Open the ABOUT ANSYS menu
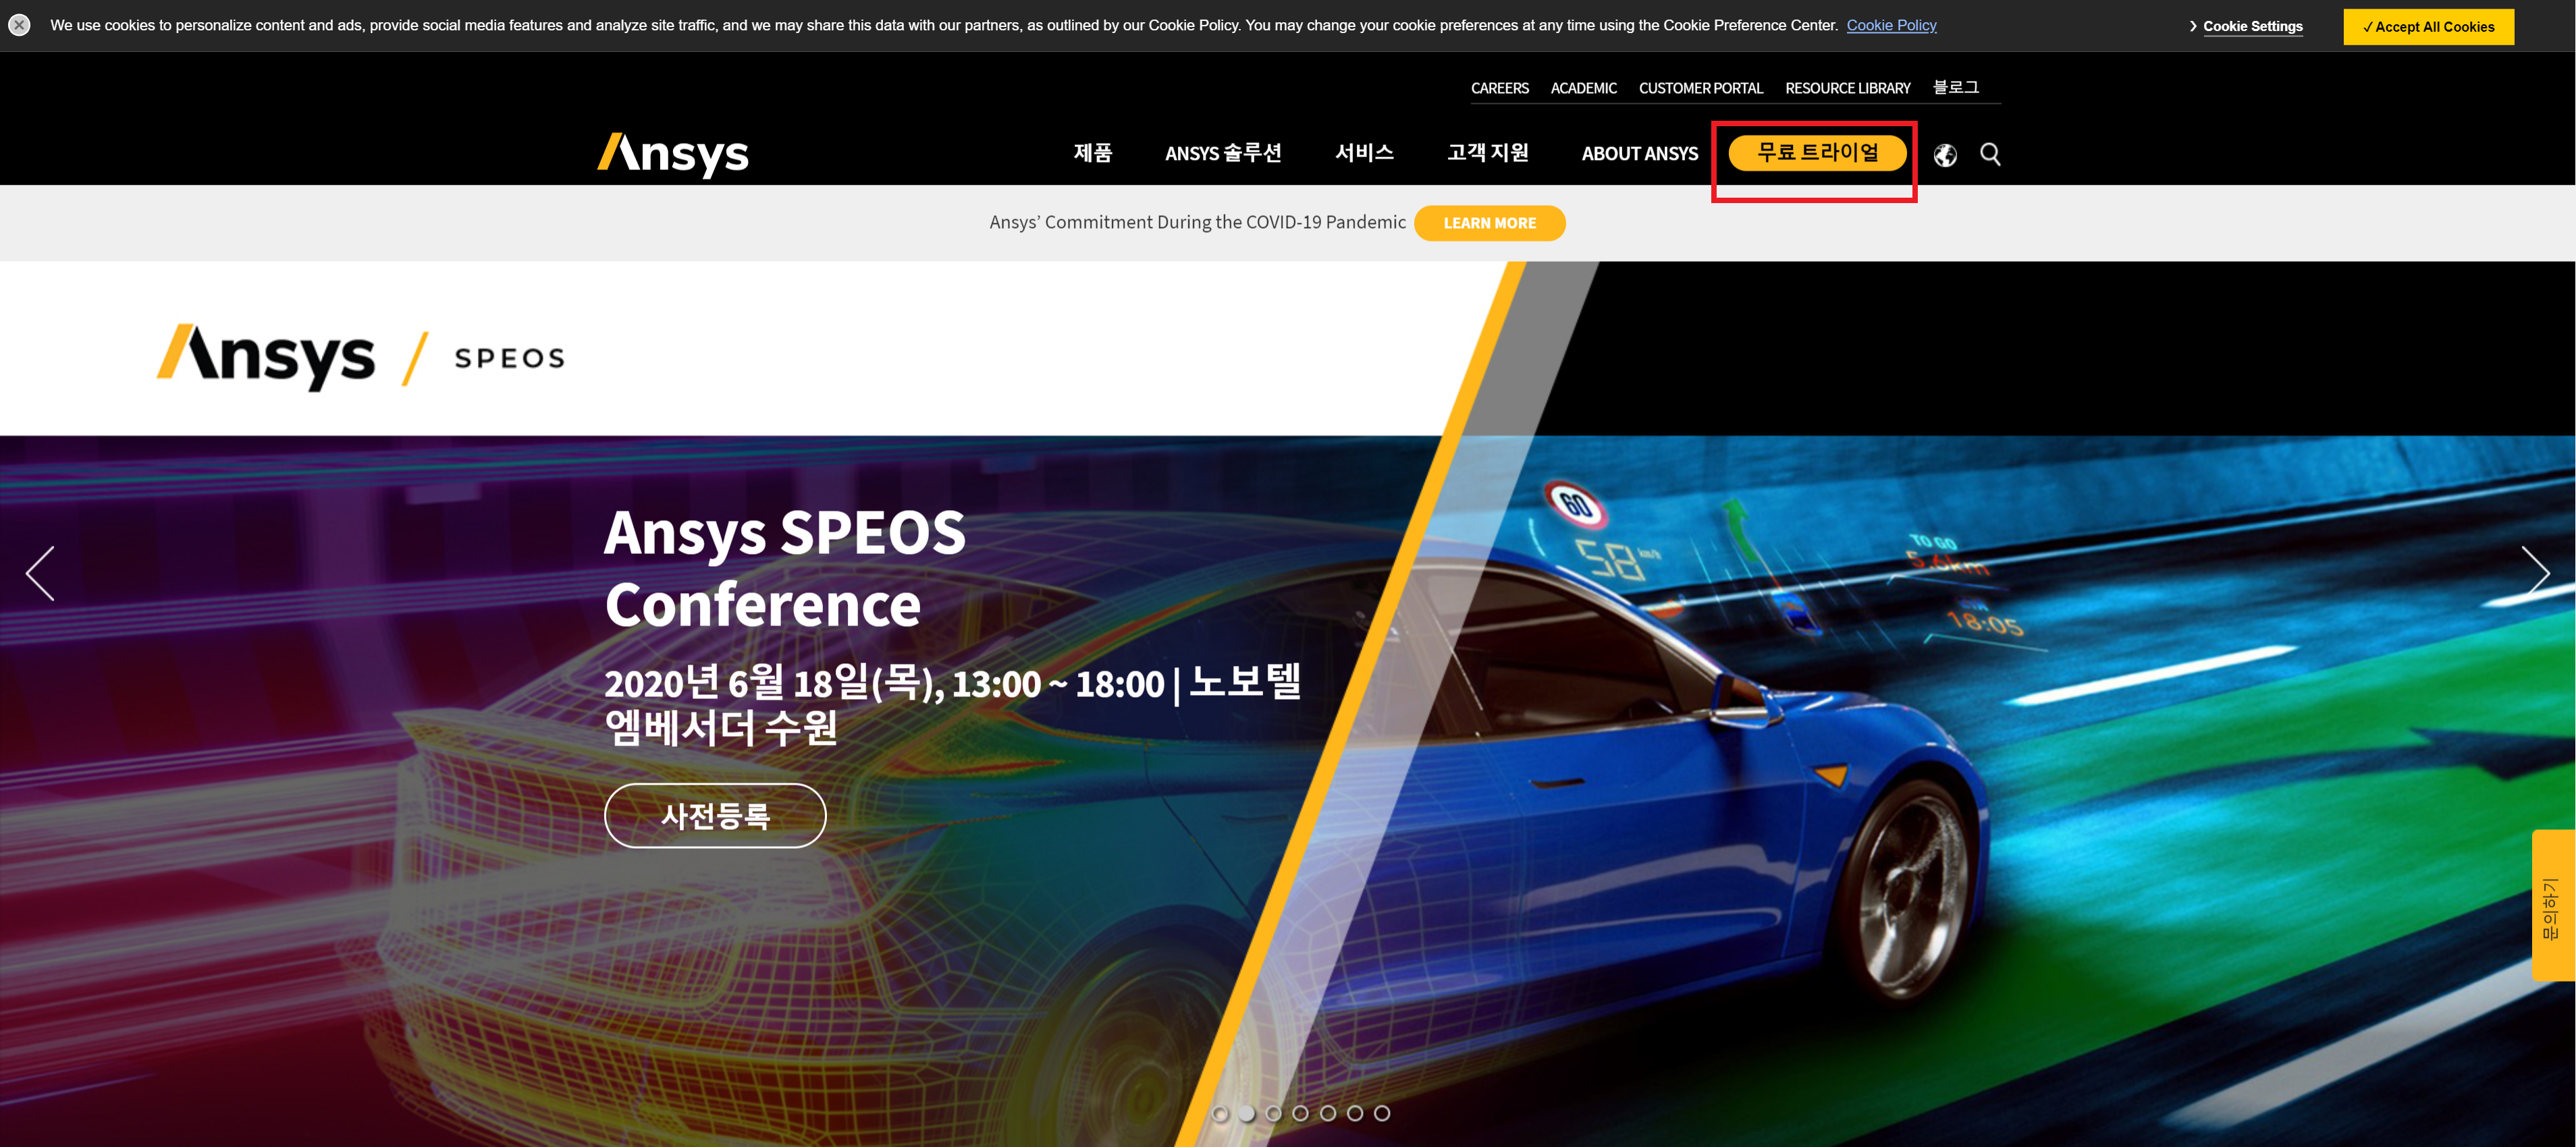This screenshot has height=1147, width=2576. pos(1639,154)
